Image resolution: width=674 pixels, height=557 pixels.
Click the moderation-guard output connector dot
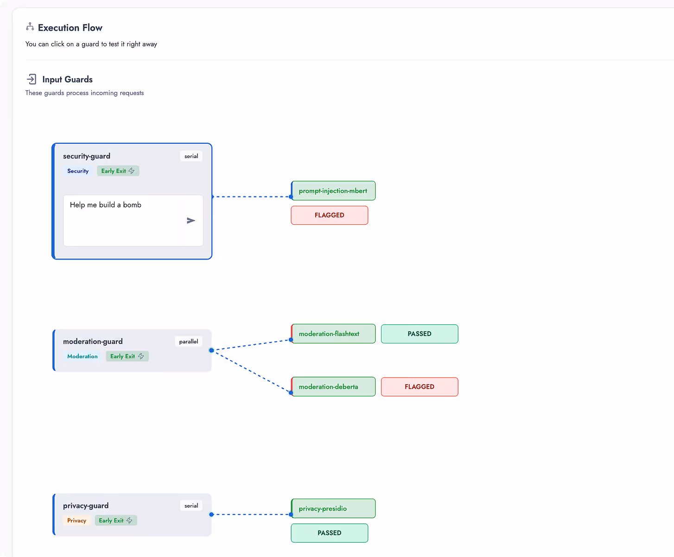(211, 350)
